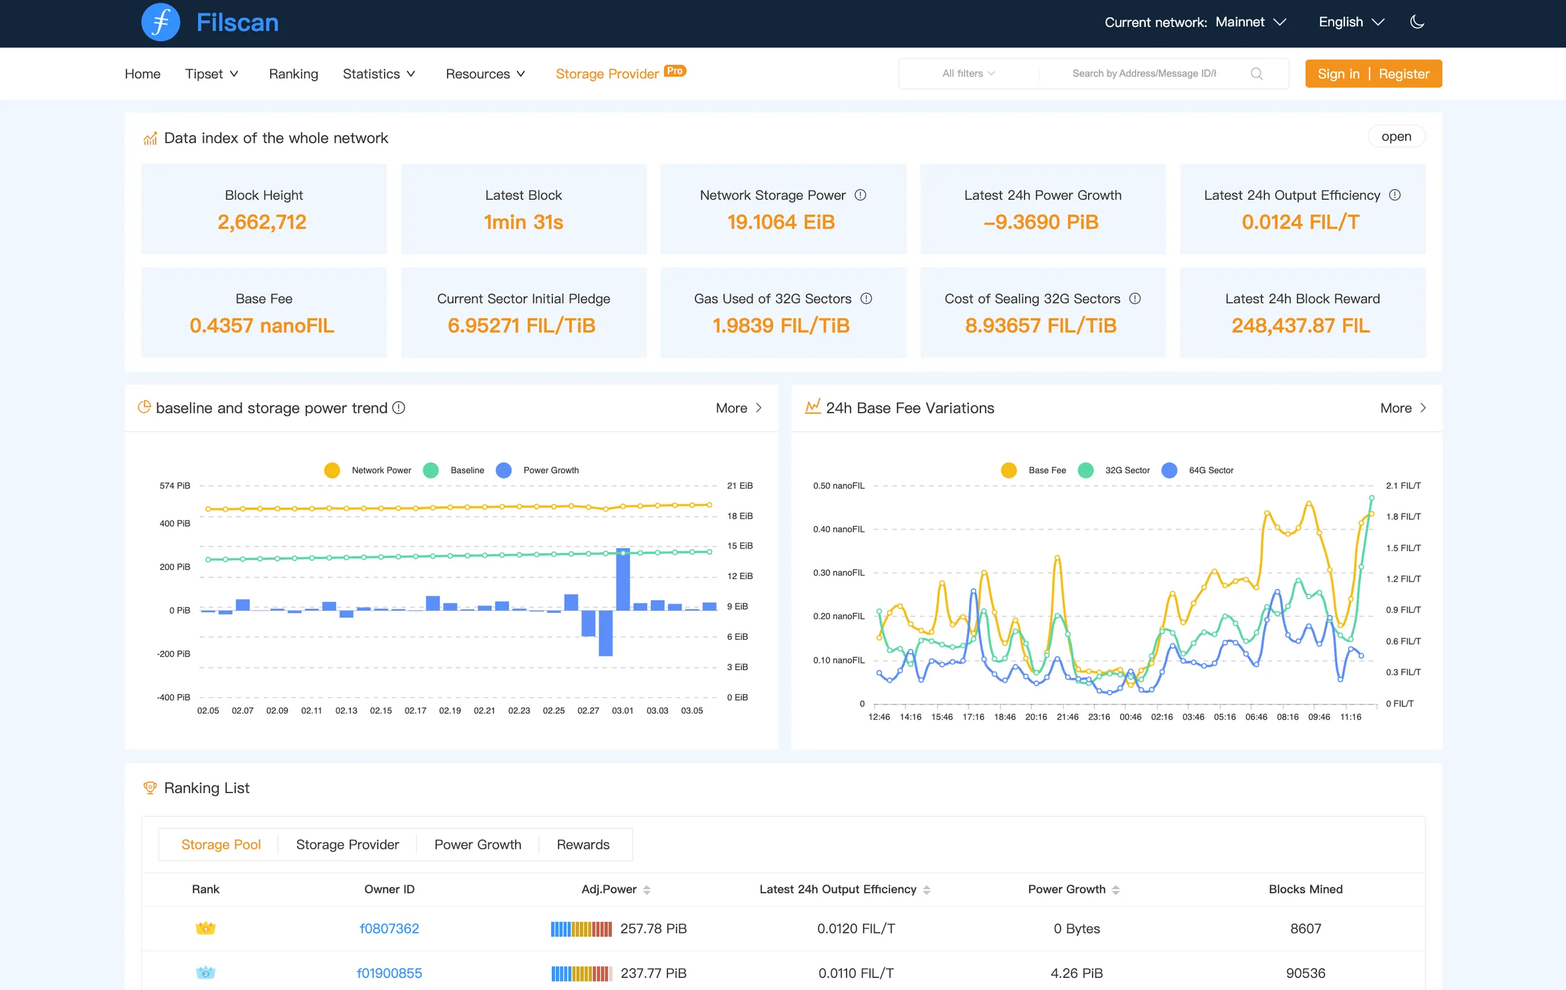The width and height of the screenshot is (1566, 990).
Task: Open owner ID f0807362 link
Action: pyautogui.click(x=389, y=928)
